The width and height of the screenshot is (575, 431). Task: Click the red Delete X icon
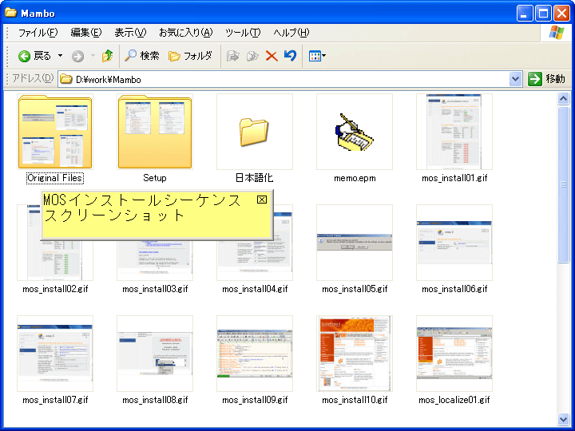tap(272, 56)
